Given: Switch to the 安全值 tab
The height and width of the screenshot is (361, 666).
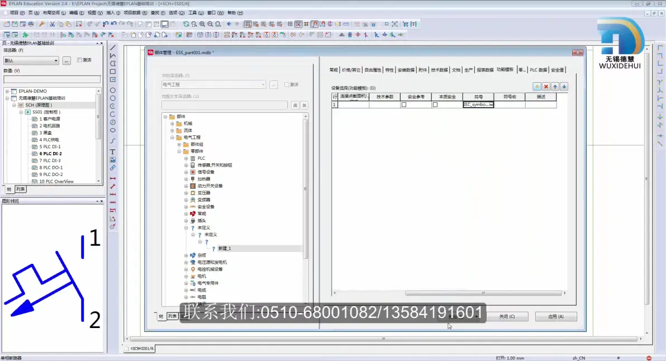Looking at the screenshot, I should pyautogui.click(x=557, y=70).
